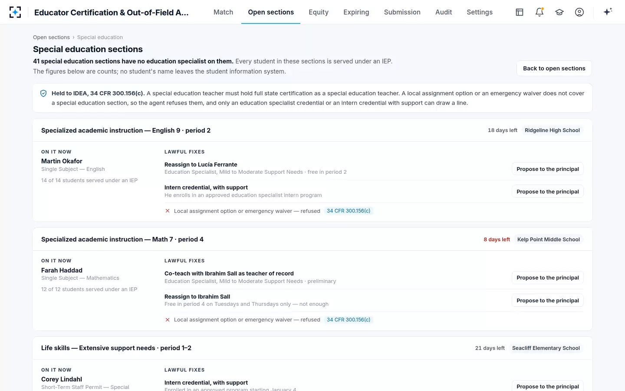Propose intern credential for Martin Okafor

click(548, 192)
